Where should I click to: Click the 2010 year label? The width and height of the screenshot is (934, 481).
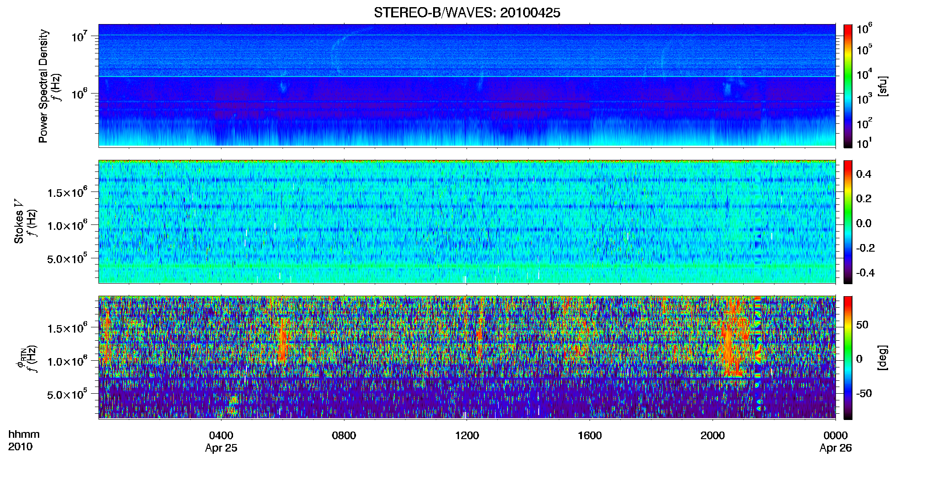20,447
